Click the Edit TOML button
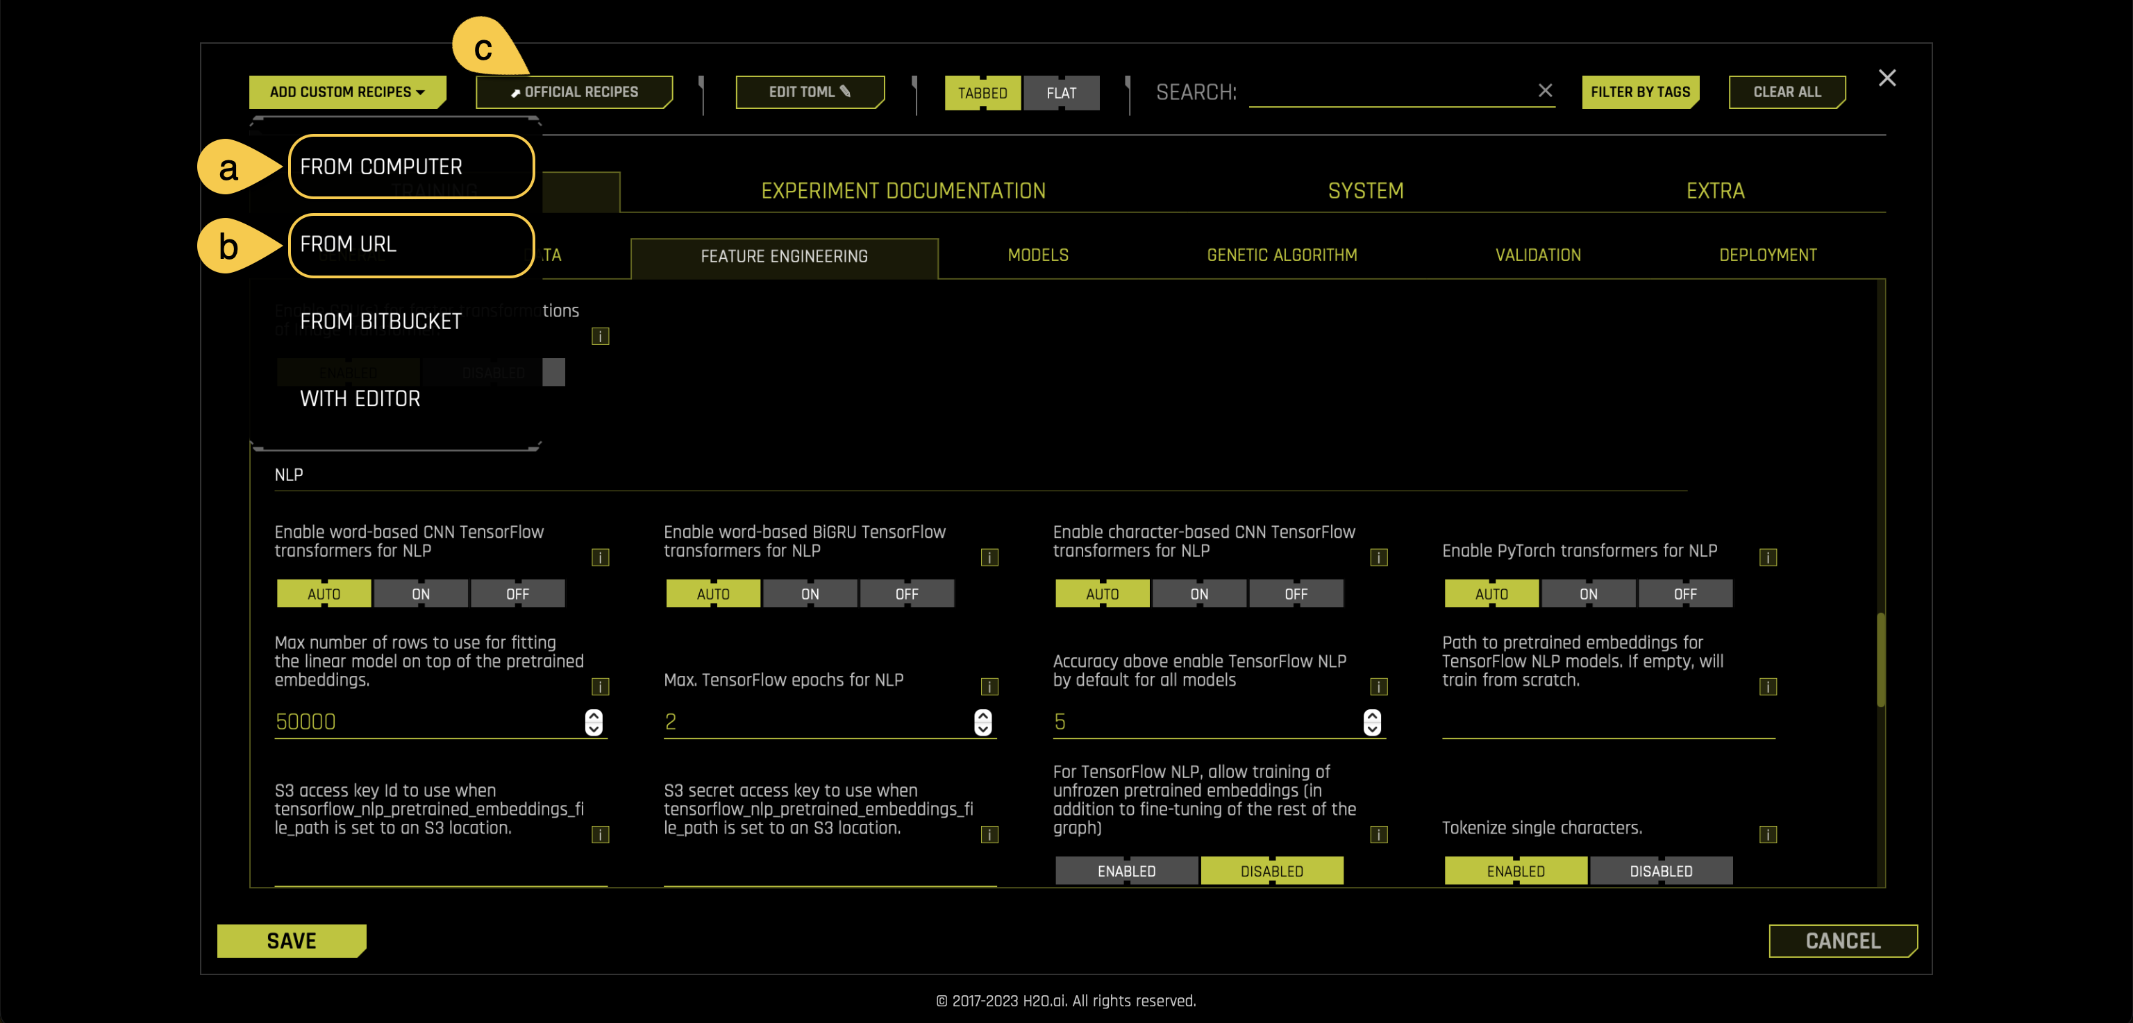Image resolution: width=2133 pixels, height=1023 pixels. (810, 92)
